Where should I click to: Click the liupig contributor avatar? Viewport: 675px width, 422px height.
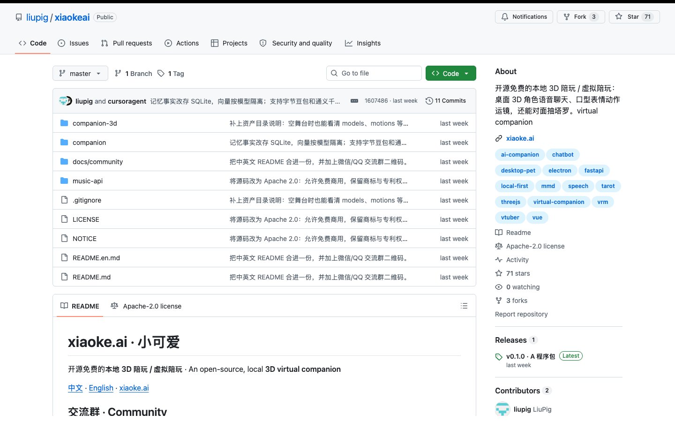pos(502,409)
